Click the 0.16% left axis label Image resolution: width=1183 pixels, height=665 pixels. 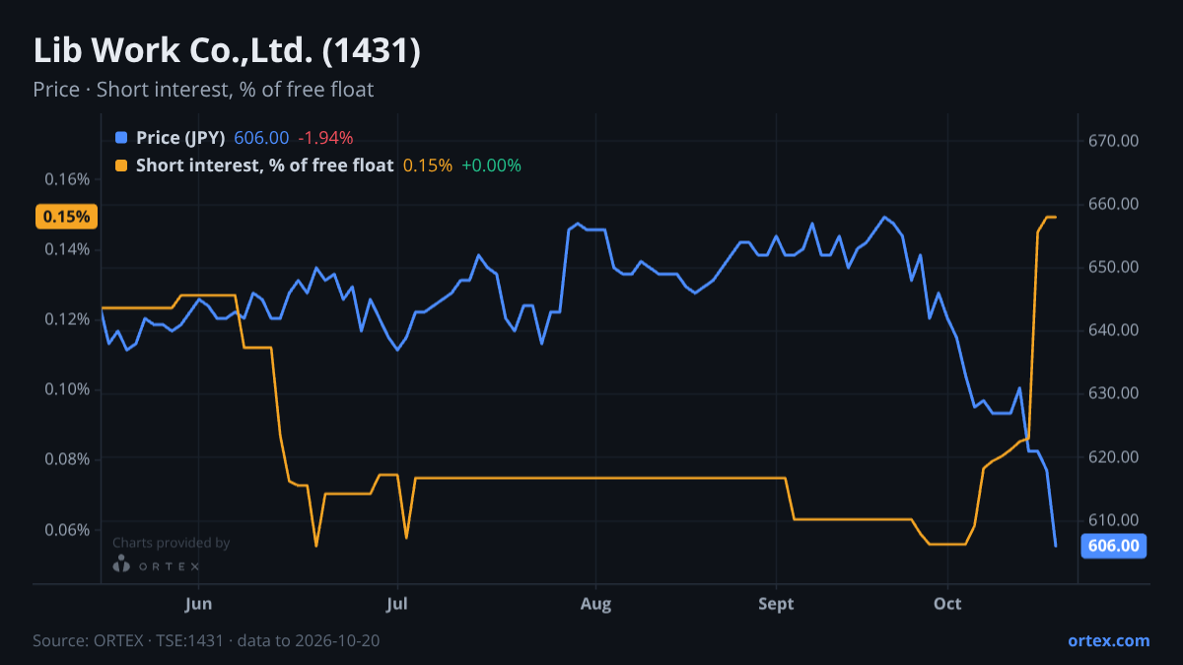tap(67, 179)
